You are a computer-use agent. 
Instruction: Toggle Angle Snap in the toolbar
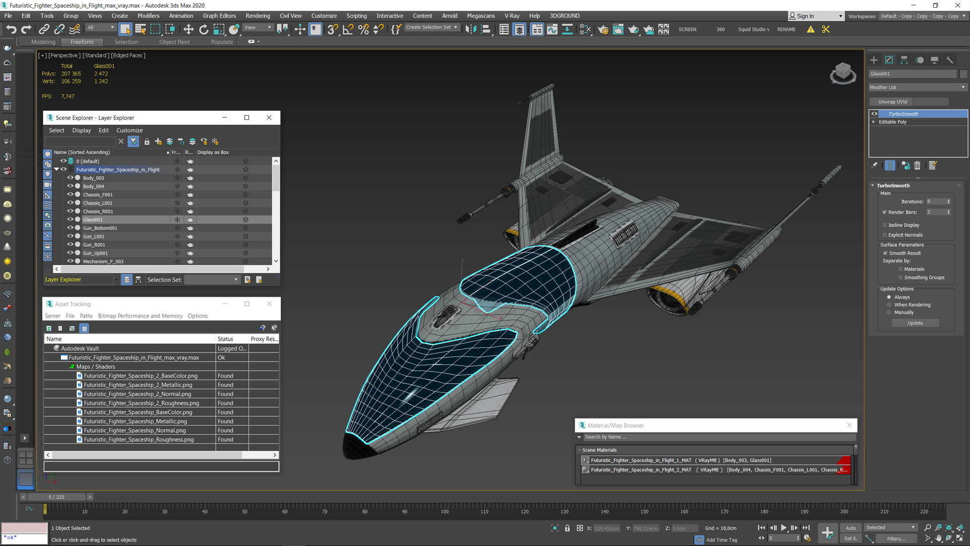point(348,29)
